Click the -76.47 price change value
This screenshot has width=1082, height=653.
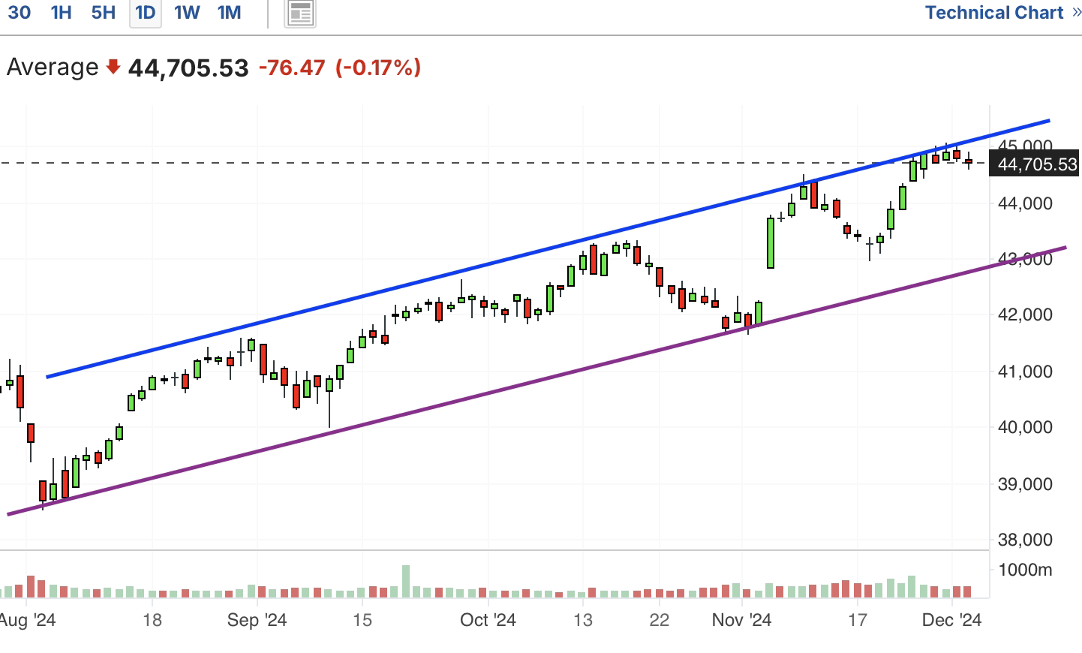pyautogui.click(x=292, y=68)
